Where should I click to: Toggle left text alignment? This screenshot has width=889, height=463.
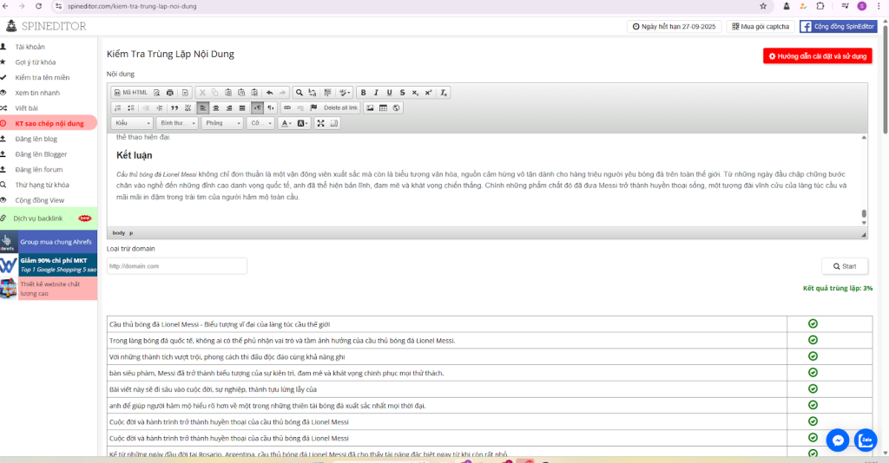click(202, 108)
